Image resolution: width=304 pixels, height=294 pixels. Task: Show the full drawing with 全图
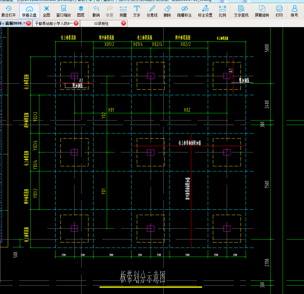point(47,11)
